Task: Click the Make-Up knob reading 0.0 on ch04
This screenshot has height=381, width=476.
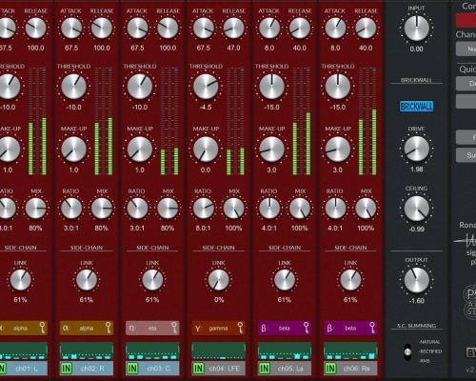Action: click(206, 150)
